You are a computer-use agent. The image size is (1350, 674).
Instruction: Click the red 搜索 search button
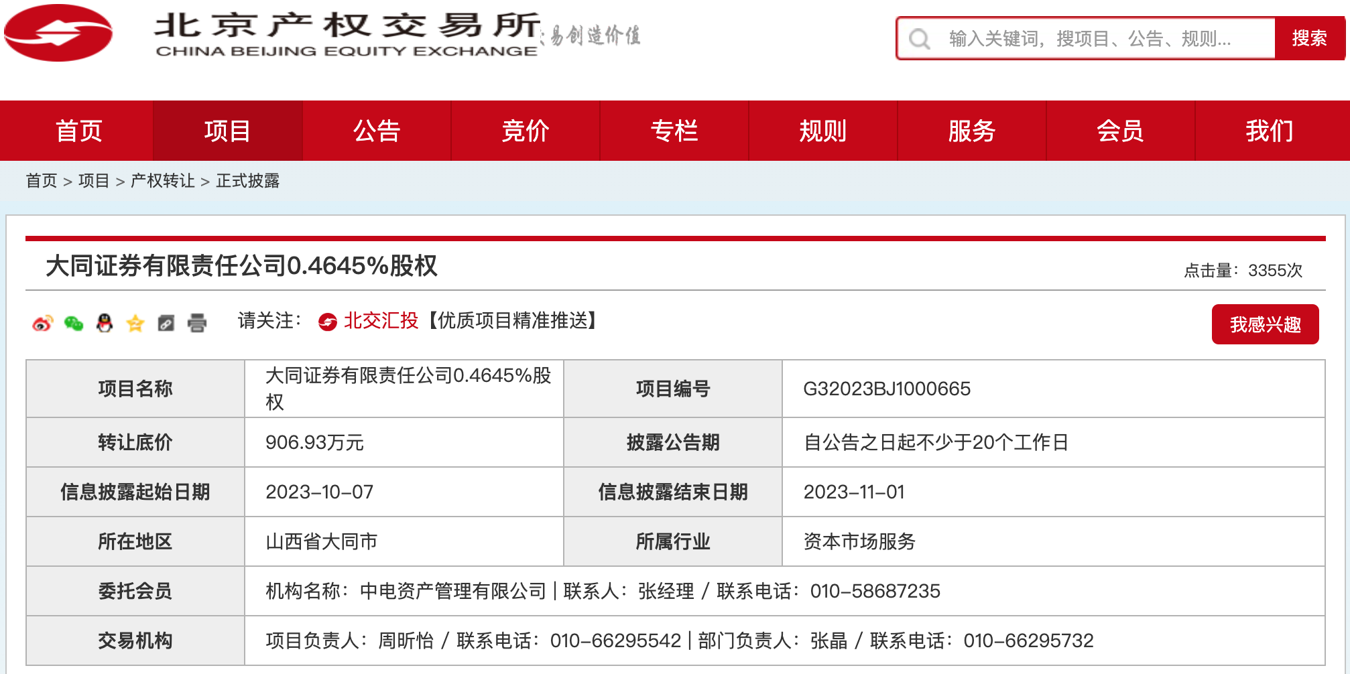[x=1309, y=38]
